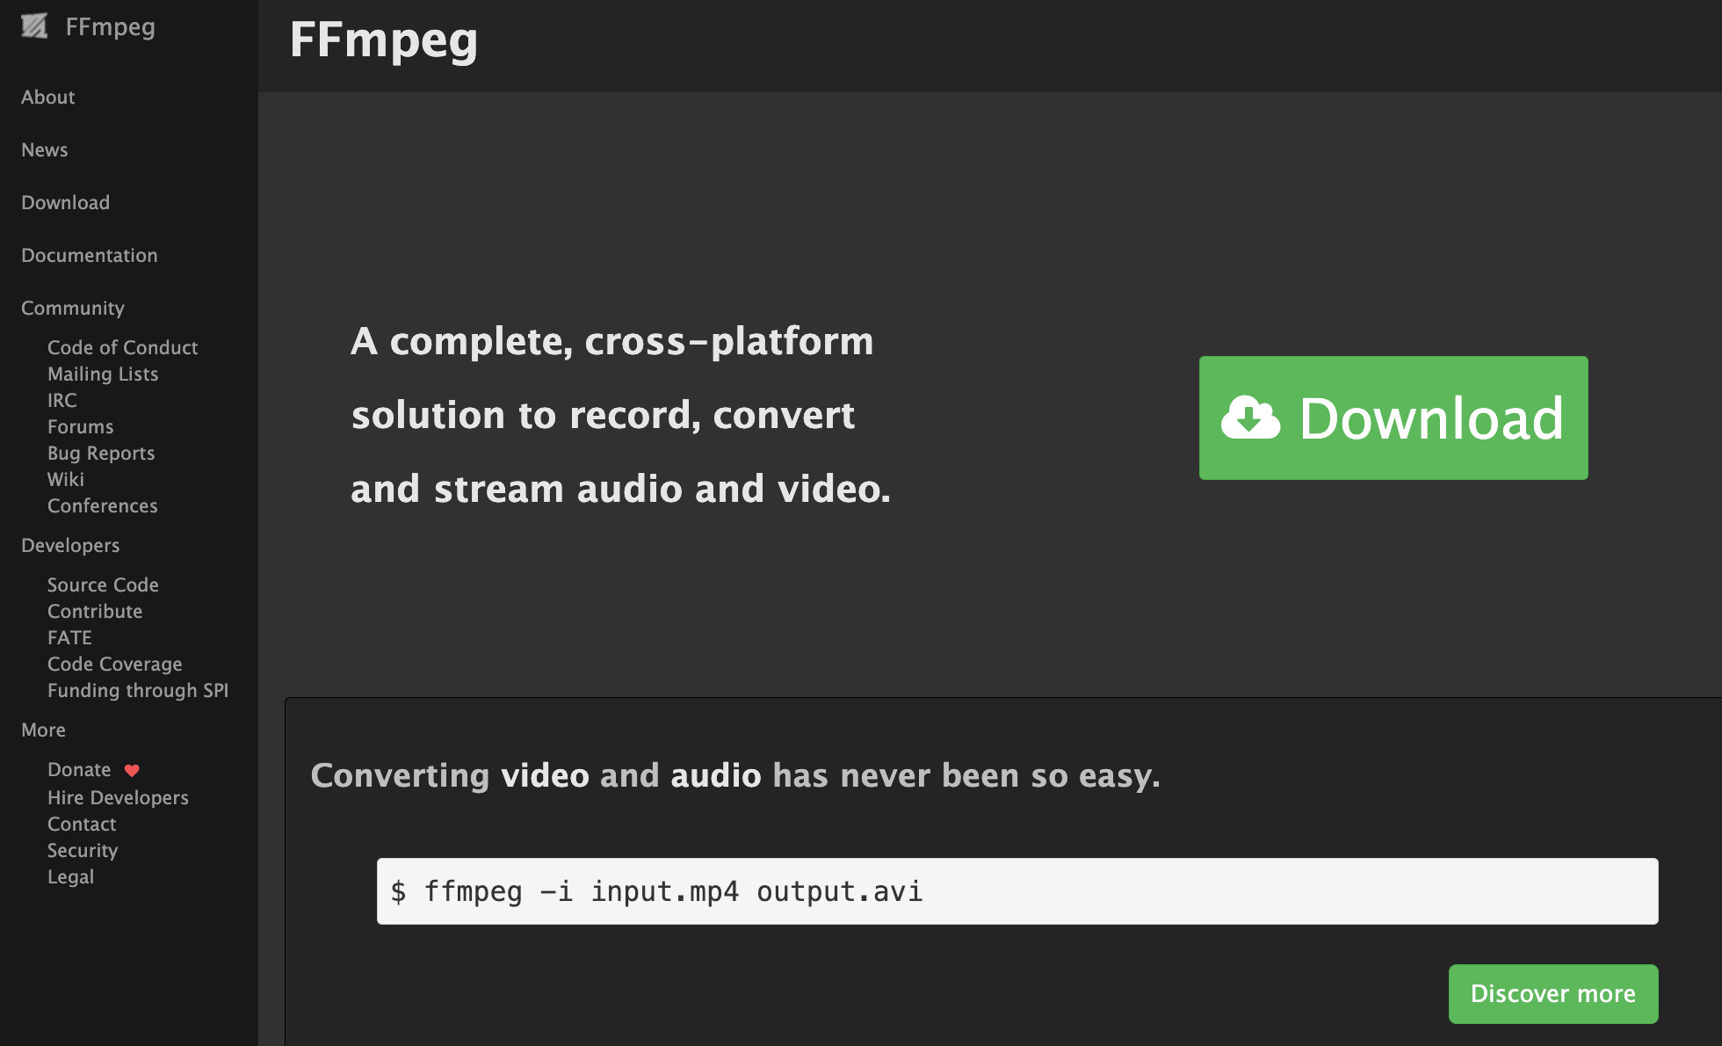The height and width of the screenshot is (1046, 1722).
Task: Open the About page
Action: pyautogui.click(x=48, y=97)
